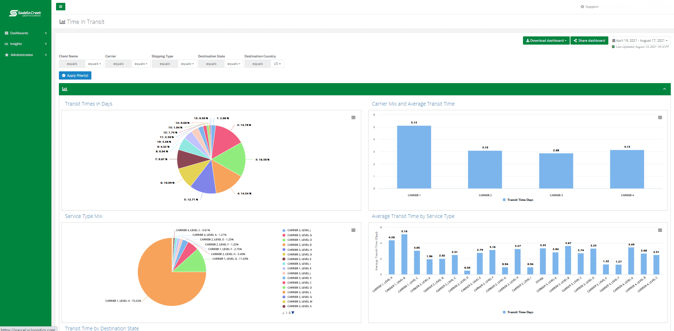Open the Carrier Mix chart context menu

click(x=660, y=117)
